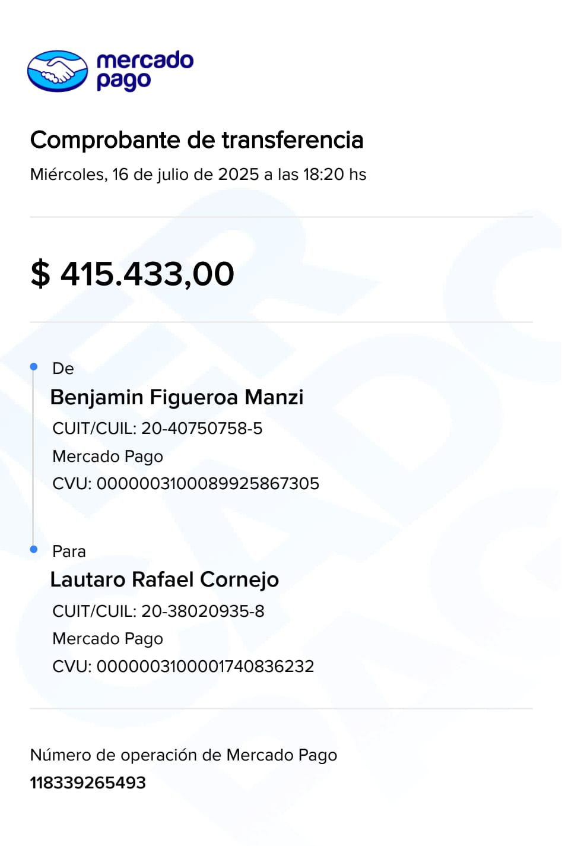Select the $ 415.433,00 transfer amount
This screenshot has width=562, height=846.
tap(132, 274)
